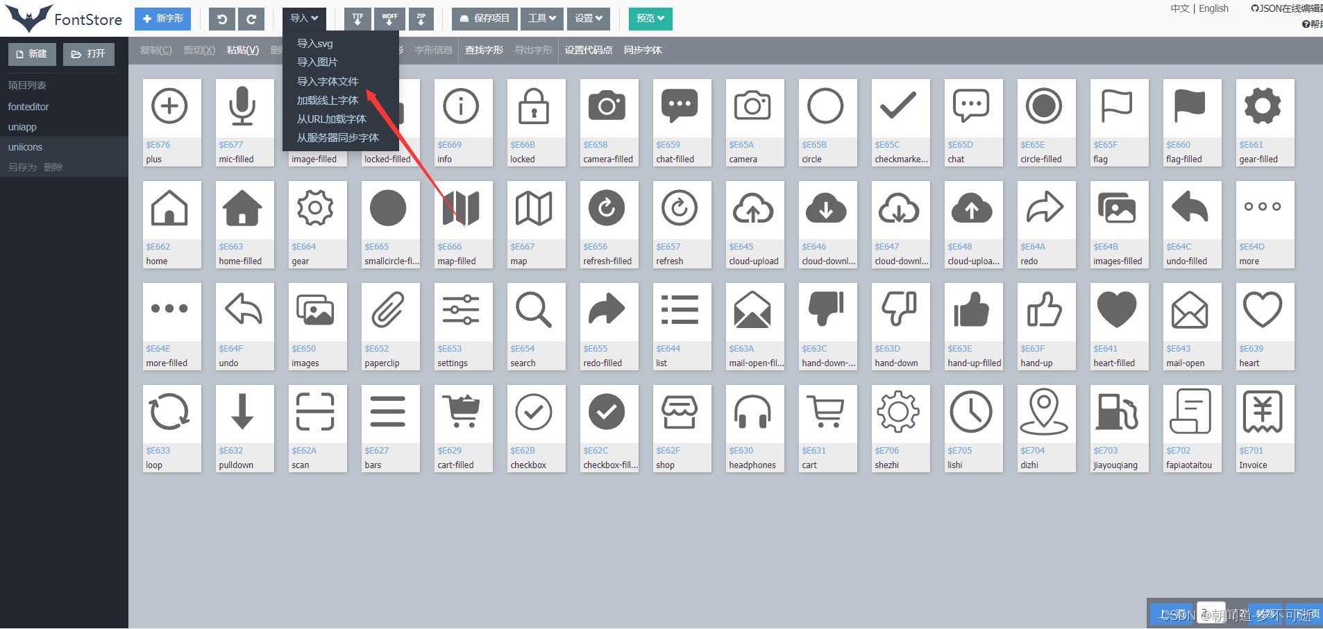The width and height of the screenshot is (1323, 629).
Task: Select the undo-filled glyph
Action: tap(1193, 225)
